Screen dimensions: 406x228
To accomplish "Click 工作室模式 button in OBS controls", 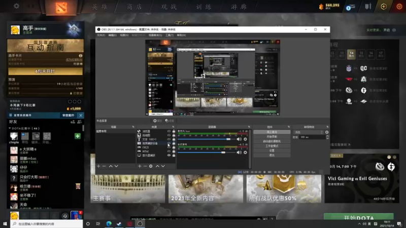I will pos(272,146).
